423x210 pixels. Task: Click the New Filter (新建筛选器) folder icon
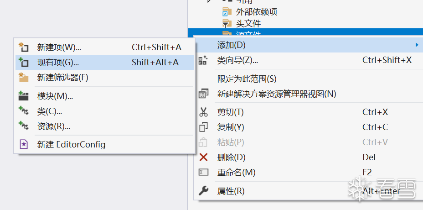(23, 78)
